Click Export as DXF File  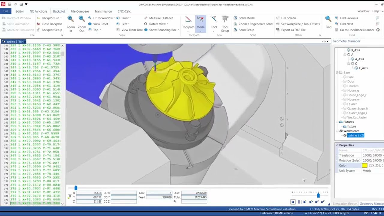pyautogui.click(x=291, y=30)
